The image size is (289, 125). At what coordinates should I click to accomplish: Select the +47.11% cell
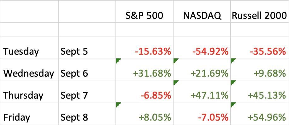(x=202, y=91)
